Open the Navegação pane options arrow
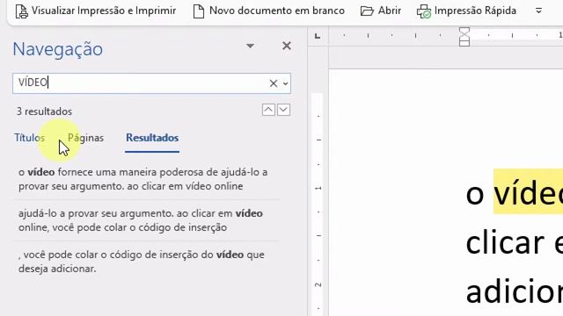563x316 pixels. (x=250, y=46)
